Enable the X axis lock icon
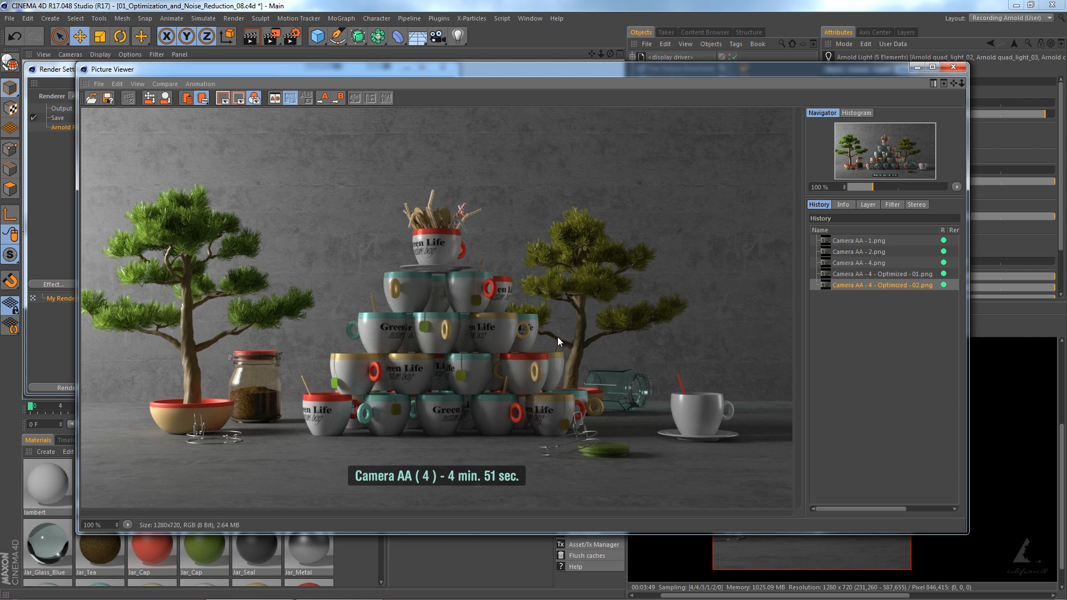 (x=166, y=36)
